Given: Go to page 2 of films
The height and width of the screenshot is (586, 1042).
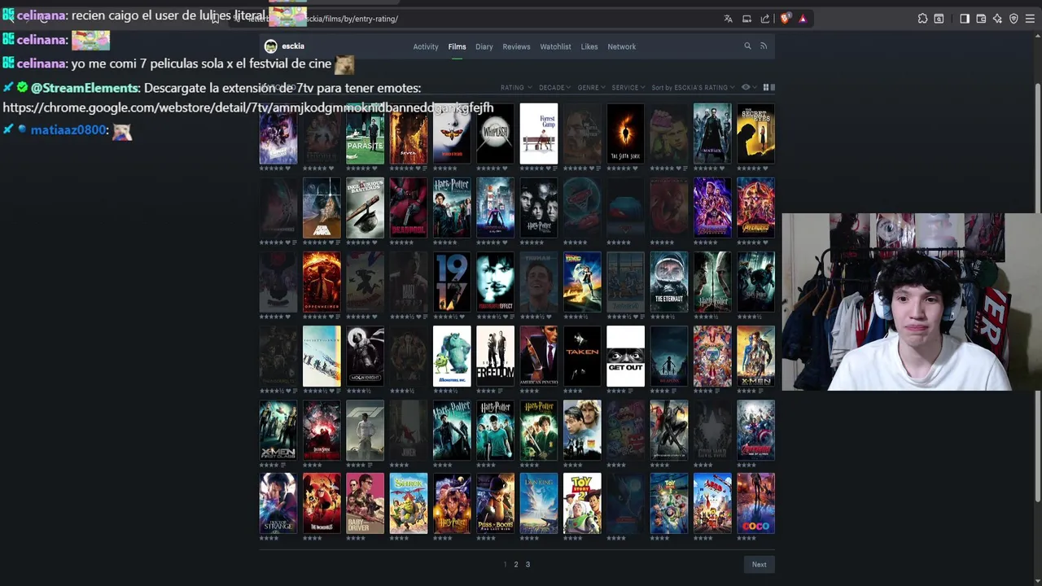Looking at the screenshot, I should click(515, 564).
